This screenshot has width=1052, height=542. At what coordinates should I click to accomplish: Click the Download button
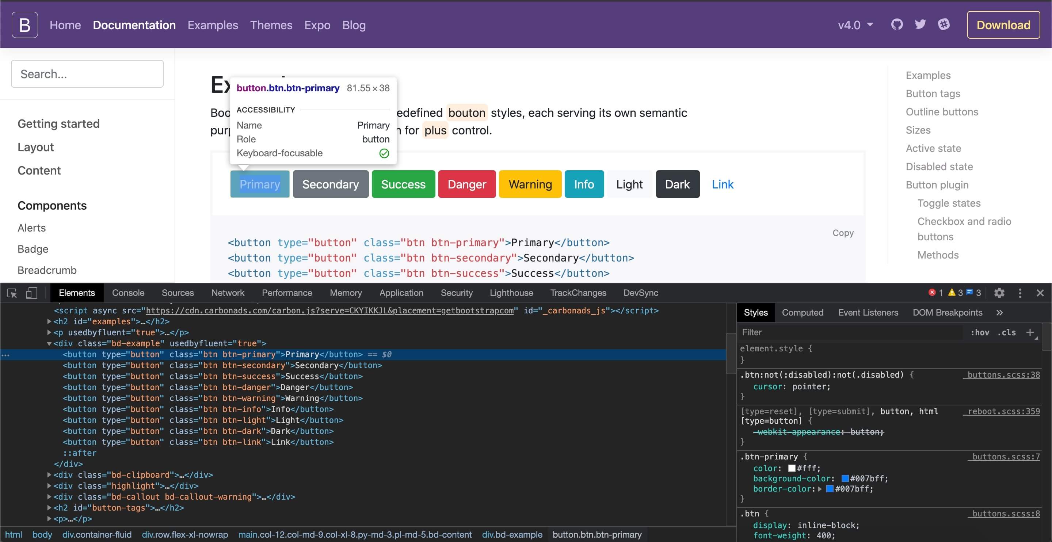1003,25
